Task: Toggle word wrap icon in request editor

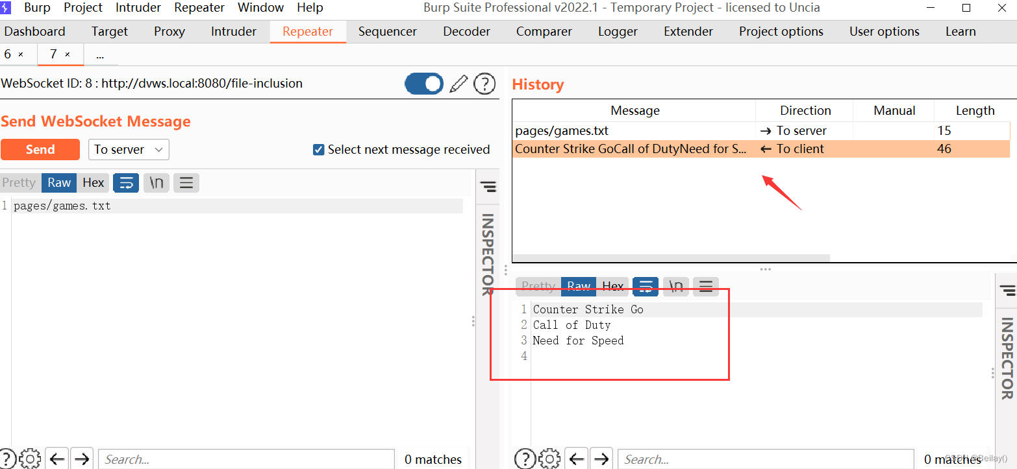Action: [126, 183]
